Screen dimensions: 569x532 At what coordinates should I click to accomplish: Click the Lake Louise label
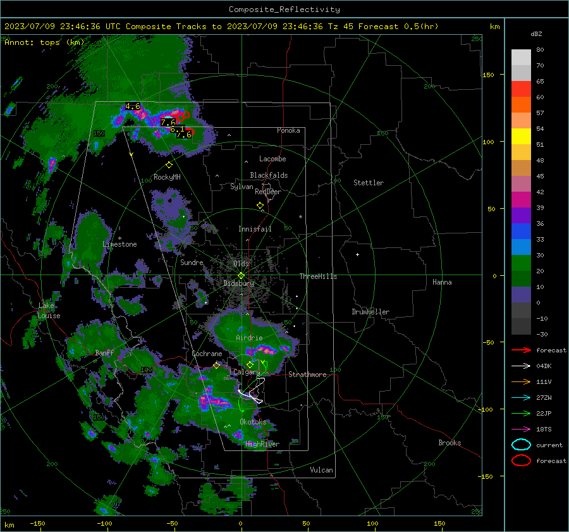[x=49, y=311]
